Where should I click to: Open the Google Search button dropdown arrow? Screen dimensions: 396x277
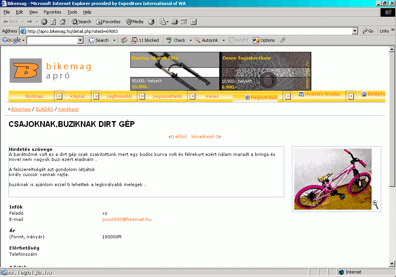[114, 41]
